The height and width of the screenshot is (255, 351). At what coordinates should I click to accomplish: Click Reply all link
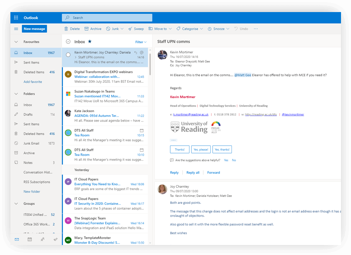[193, 173]
